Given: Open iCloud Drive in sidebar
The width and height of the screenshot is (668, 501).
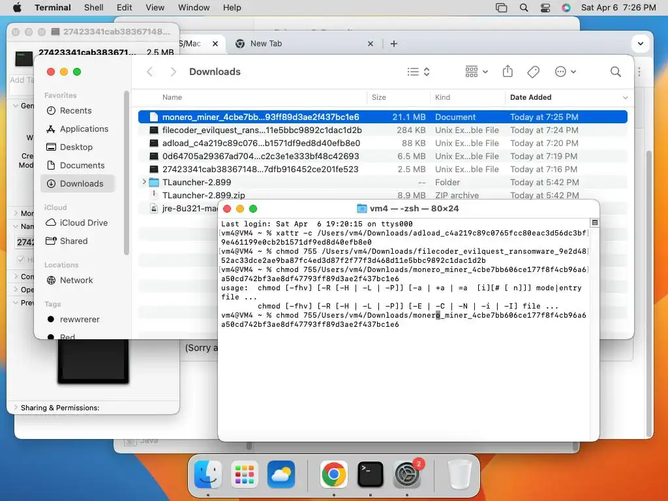Looking at the screenshot, I should pyautogui.click(x=77, y=223).
